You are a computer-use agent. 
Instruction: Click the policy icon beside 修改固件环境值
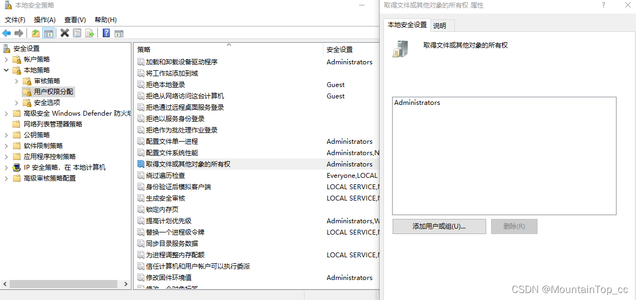coord(141,278)
